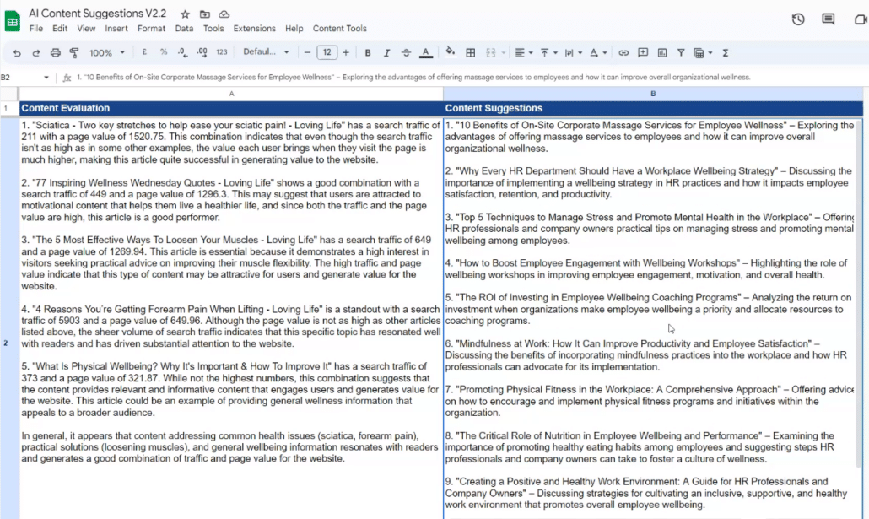The image size is (869, 519).
Task: Click the Print icon
Action: click(x=56, y=52)
